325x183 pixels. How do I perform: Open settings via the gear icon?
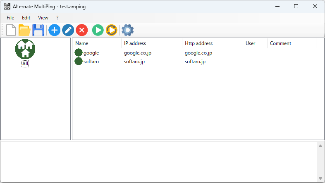127,30
